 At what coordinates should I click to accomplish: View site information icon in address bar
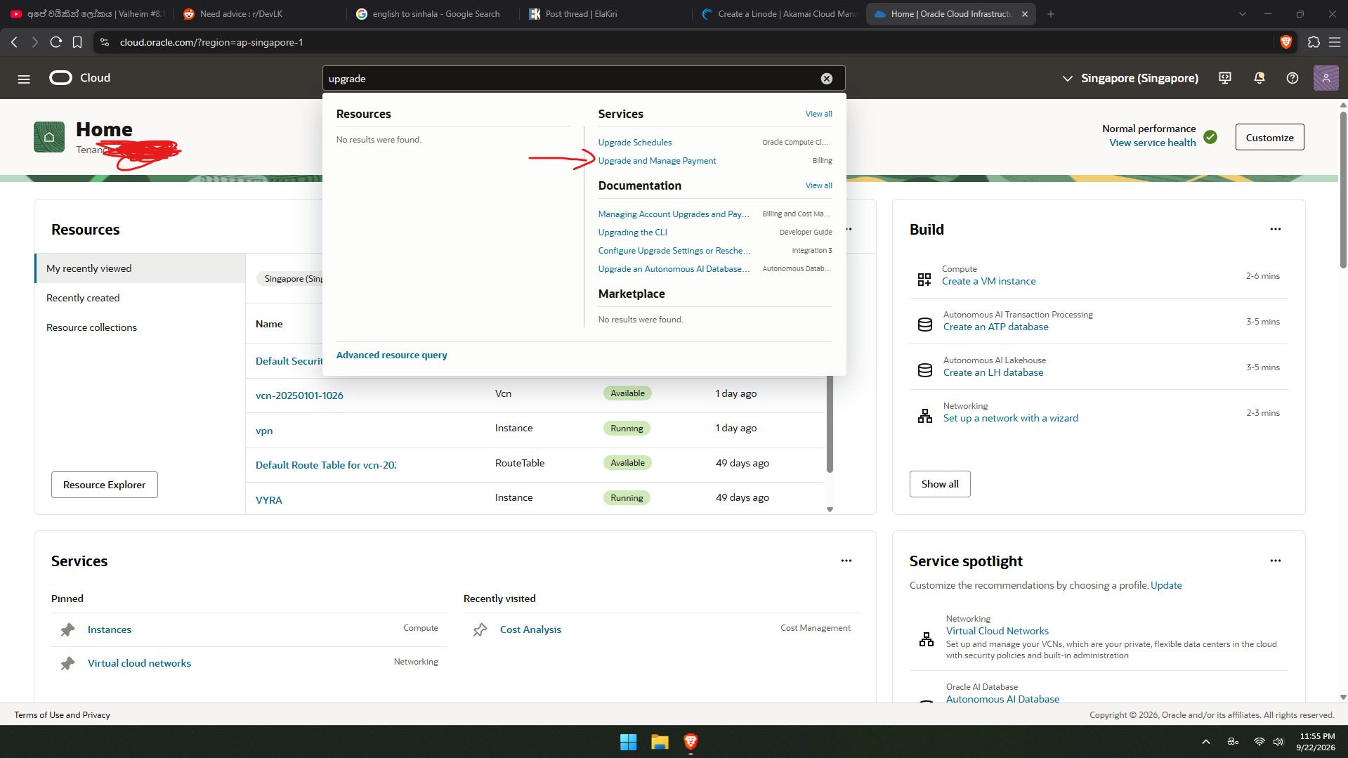105,42
